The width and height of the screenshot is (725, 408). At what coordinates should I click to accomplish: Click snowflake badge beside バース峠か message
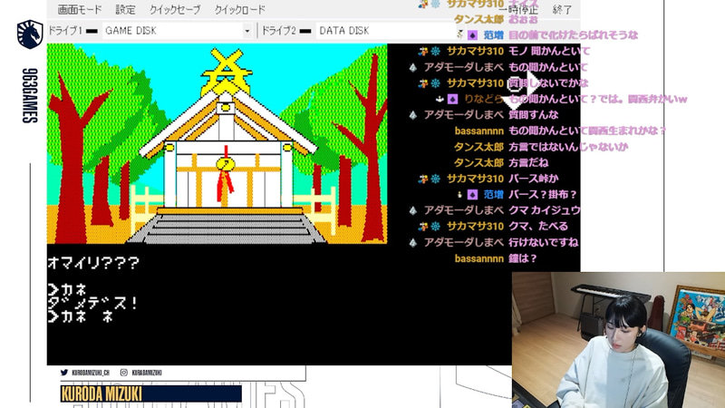coord(436,179)
